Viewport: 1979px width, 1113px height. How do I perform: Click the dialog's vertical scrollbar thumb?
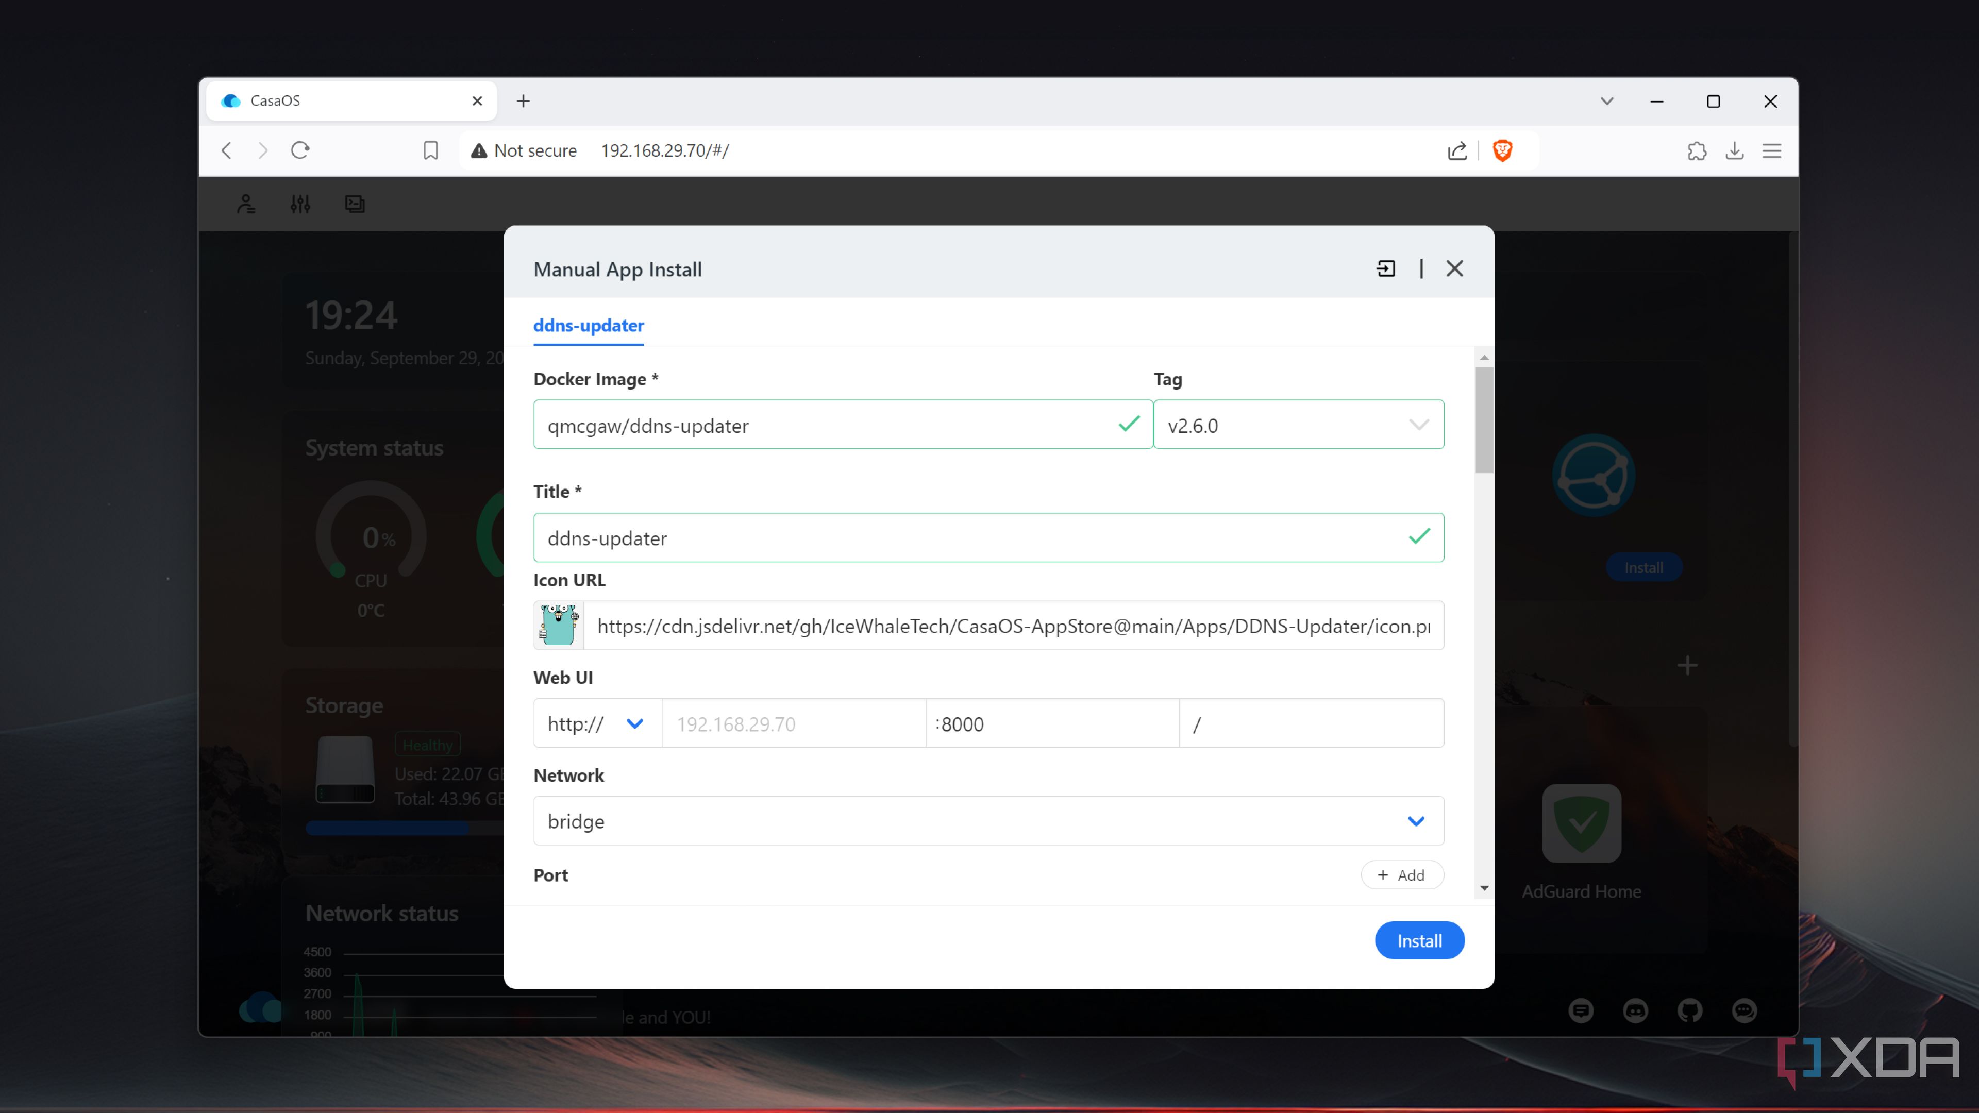pos(1484,420)
